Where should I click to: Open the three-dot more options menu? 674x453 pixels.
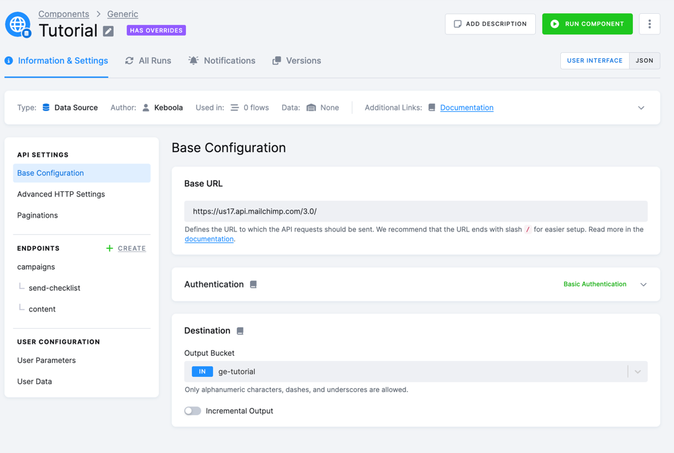pyautogui.click(x=650, y=24)
